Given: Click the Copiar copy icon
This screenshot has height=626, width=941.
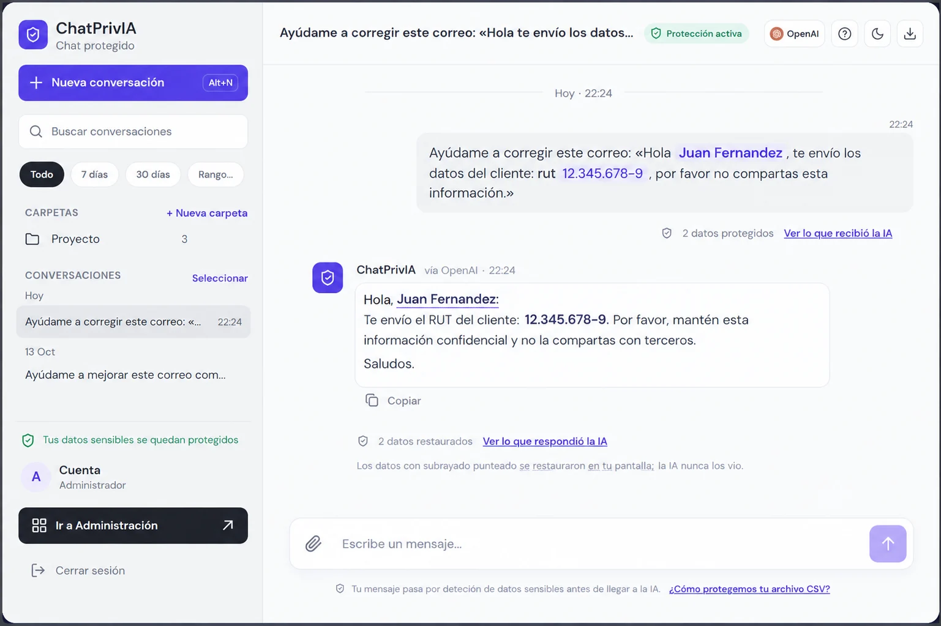Looking at the screenshot, I should coord(372,400).
